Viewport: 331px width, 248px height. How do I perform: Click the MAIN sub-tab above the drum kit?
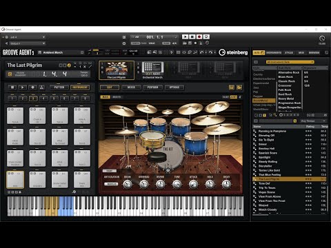(x=106, y=97)
